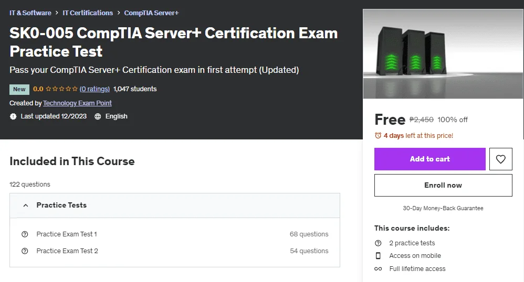
Task: Open CompTIA Server+ breadcrumb
Action: (x=151, y=13)
